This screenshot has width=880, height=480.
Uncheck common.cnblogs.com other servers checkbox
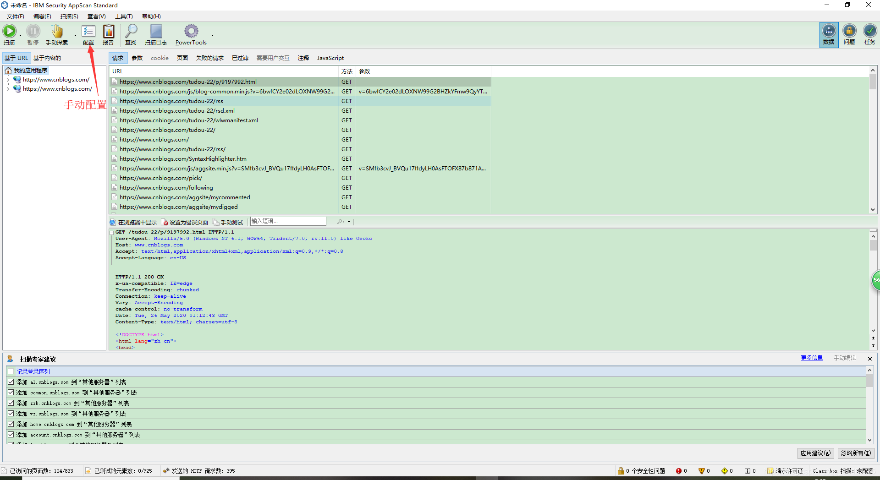point(11,392)
